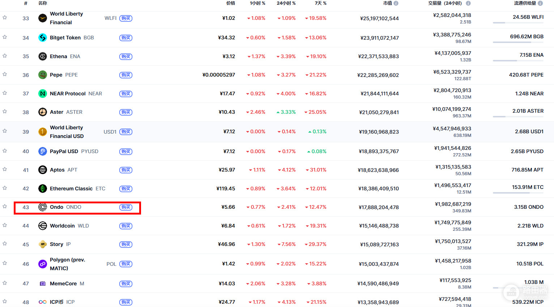Star NEAR Protocol in the watchlist
This screenshot has width=554, height=307.
click(5, 93)
